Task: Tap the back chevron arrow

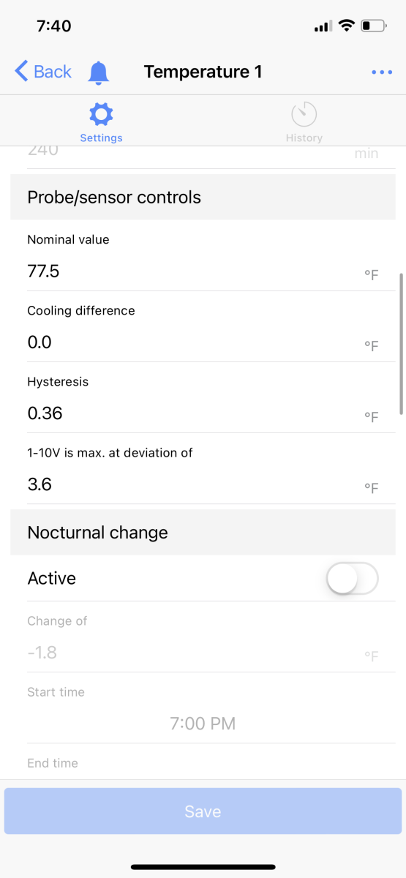Action: click(x=21, y=71)
